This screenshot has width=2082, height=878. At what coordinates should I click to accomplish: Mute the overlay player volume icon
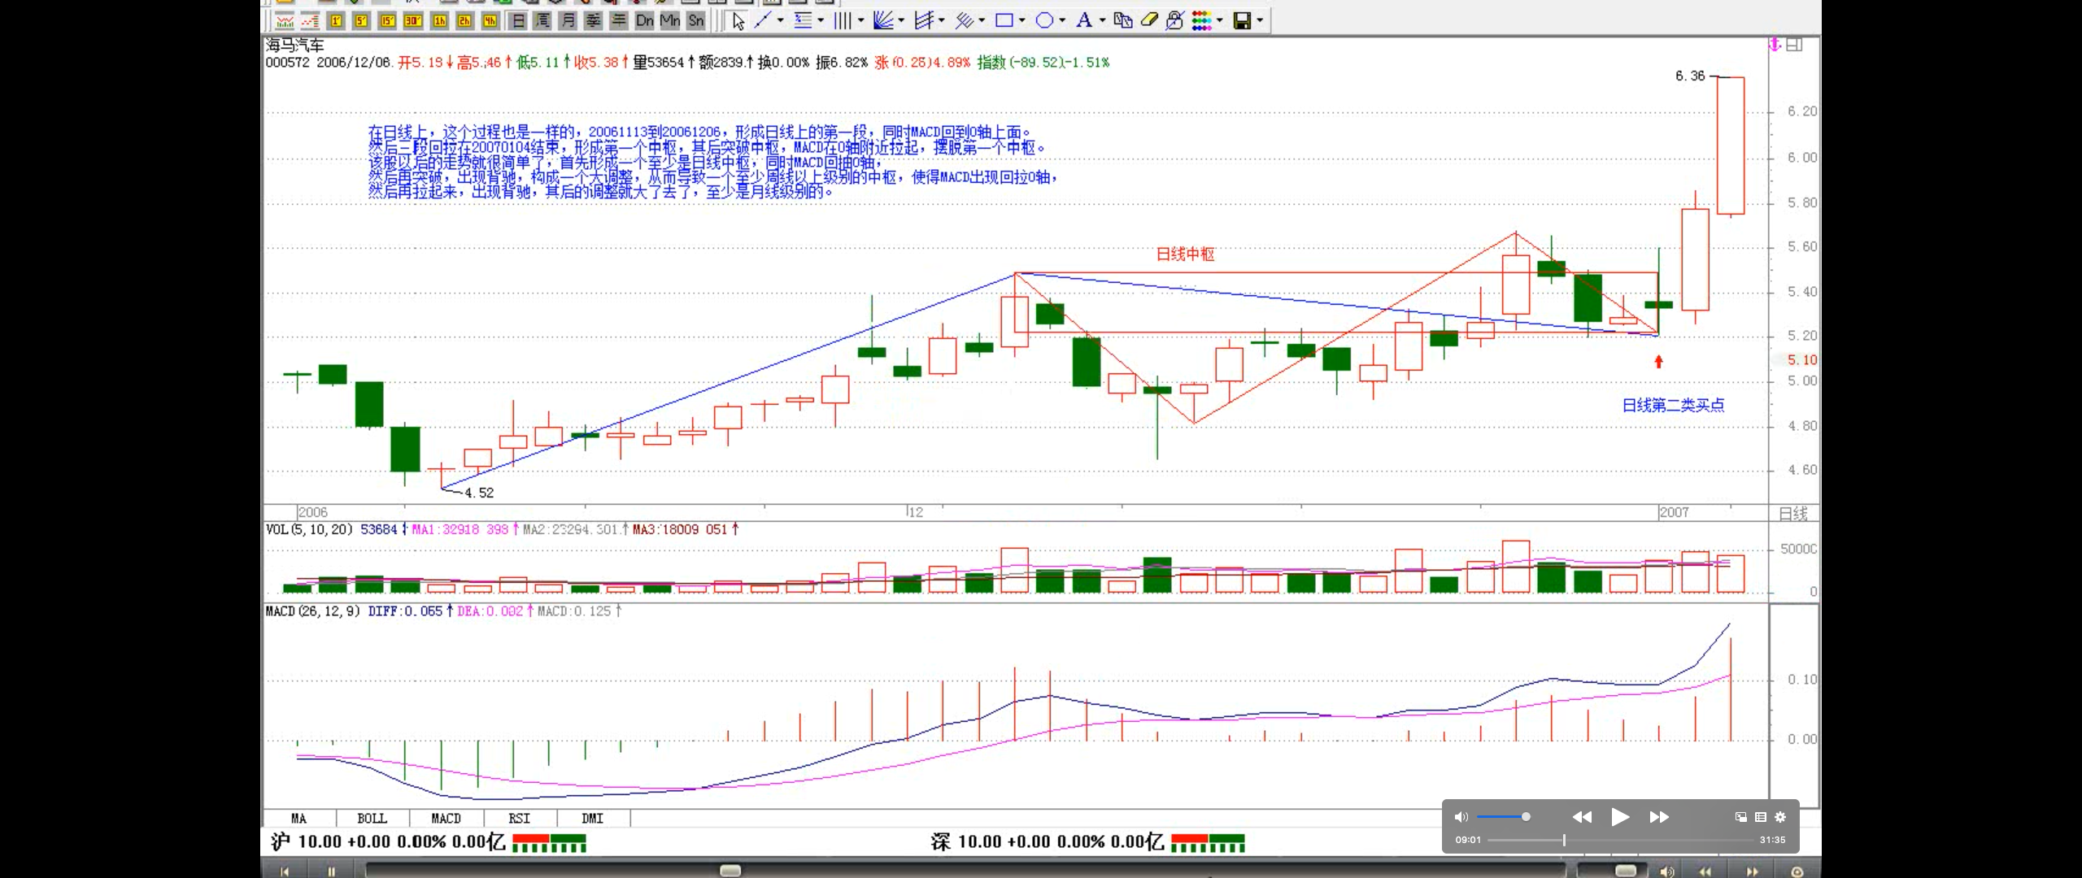click(x=1461, y=817)
